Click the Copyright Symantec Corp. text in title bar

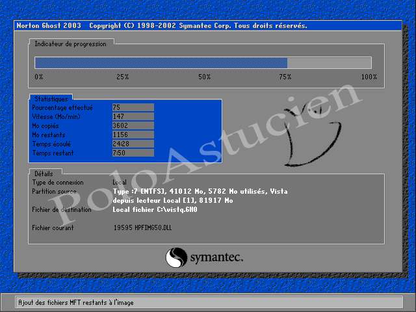tap(198, 26)
